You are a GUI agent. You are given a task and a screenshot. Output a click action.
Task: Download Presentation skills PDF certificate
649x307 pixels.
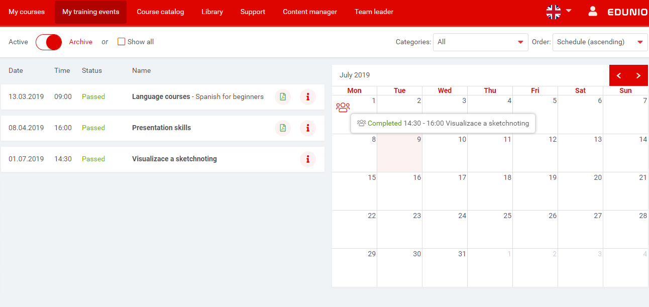(x=283, y=128)
